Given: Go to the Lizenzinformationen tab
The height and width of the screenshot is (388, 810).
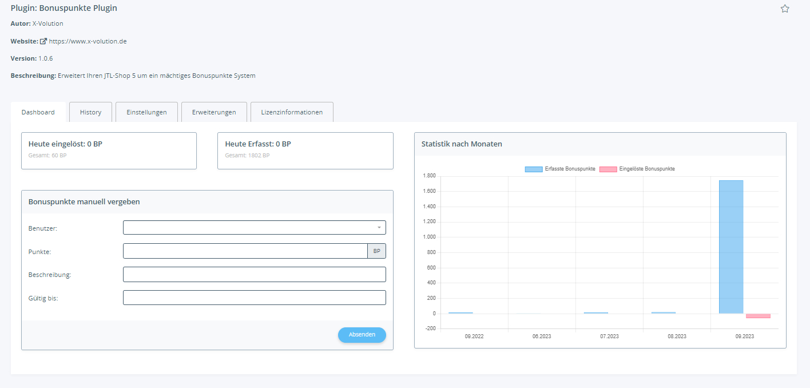Looking at the screenshot, I should pos(292,112).
